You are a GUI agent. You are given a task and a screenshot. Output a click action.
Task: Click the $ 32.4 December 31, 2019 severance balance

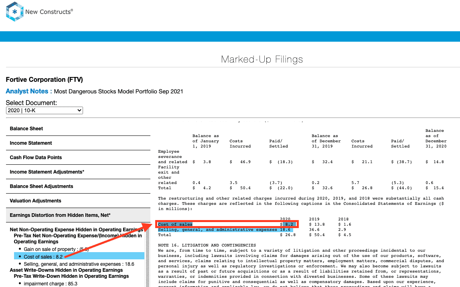click(322, 162)
